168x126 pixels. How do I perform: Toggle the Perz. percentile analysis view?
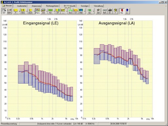(x=38, y=11)
